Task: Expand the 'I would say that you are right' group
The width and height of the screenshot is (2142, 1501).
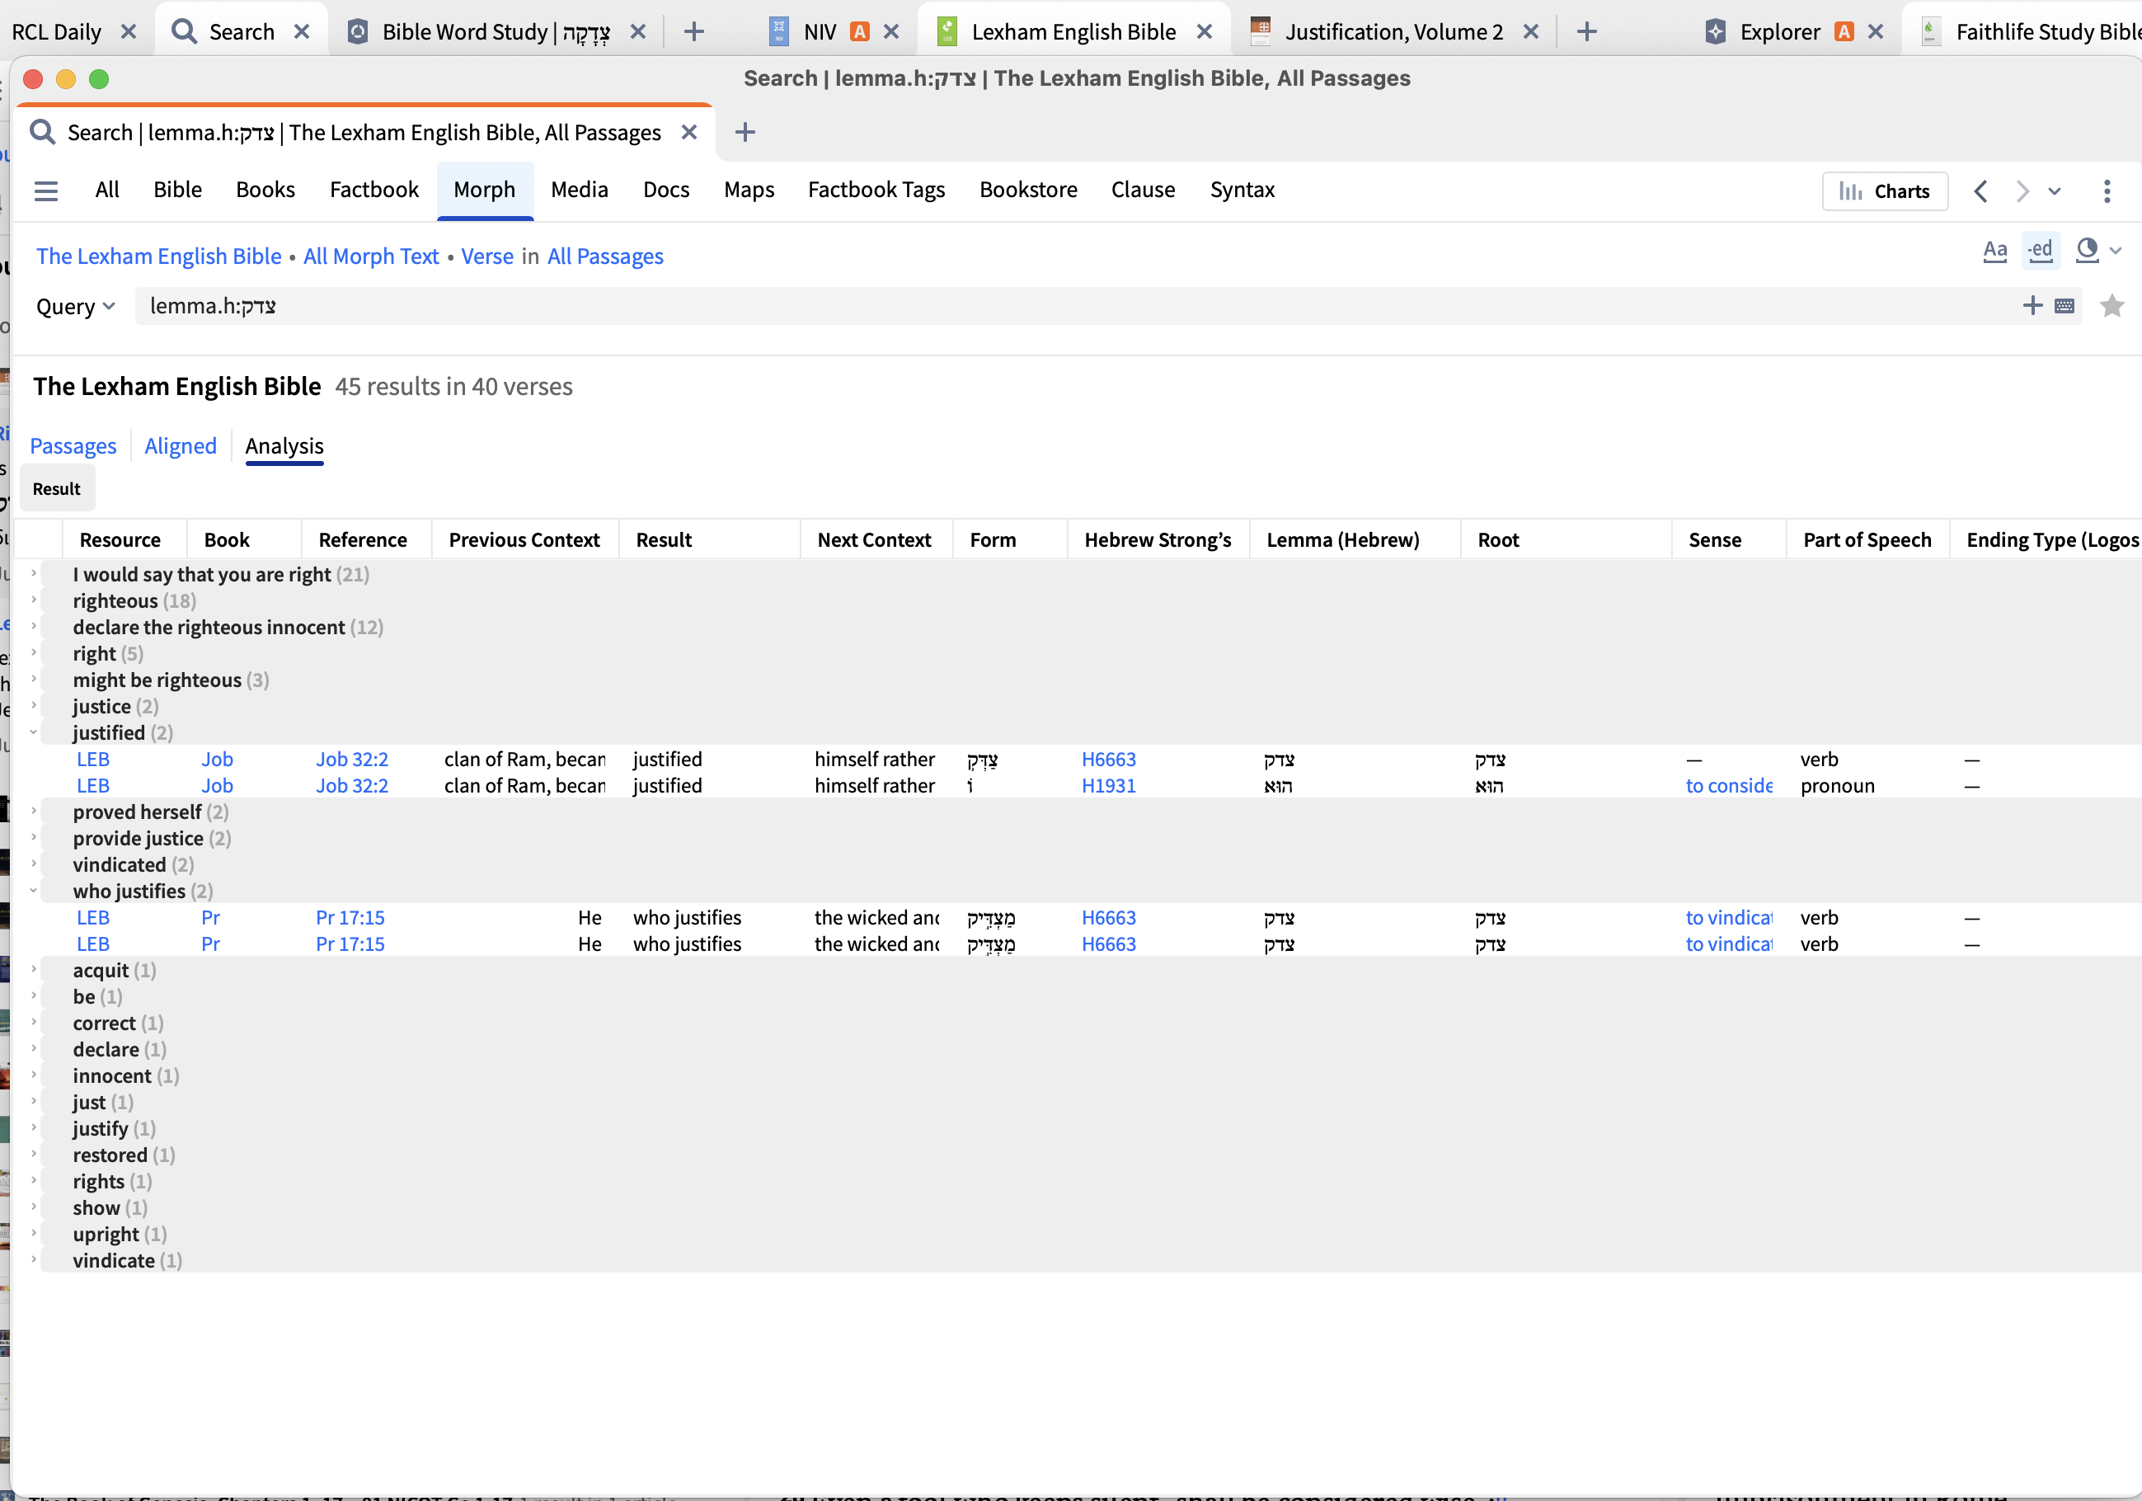Action: [35, 573]
